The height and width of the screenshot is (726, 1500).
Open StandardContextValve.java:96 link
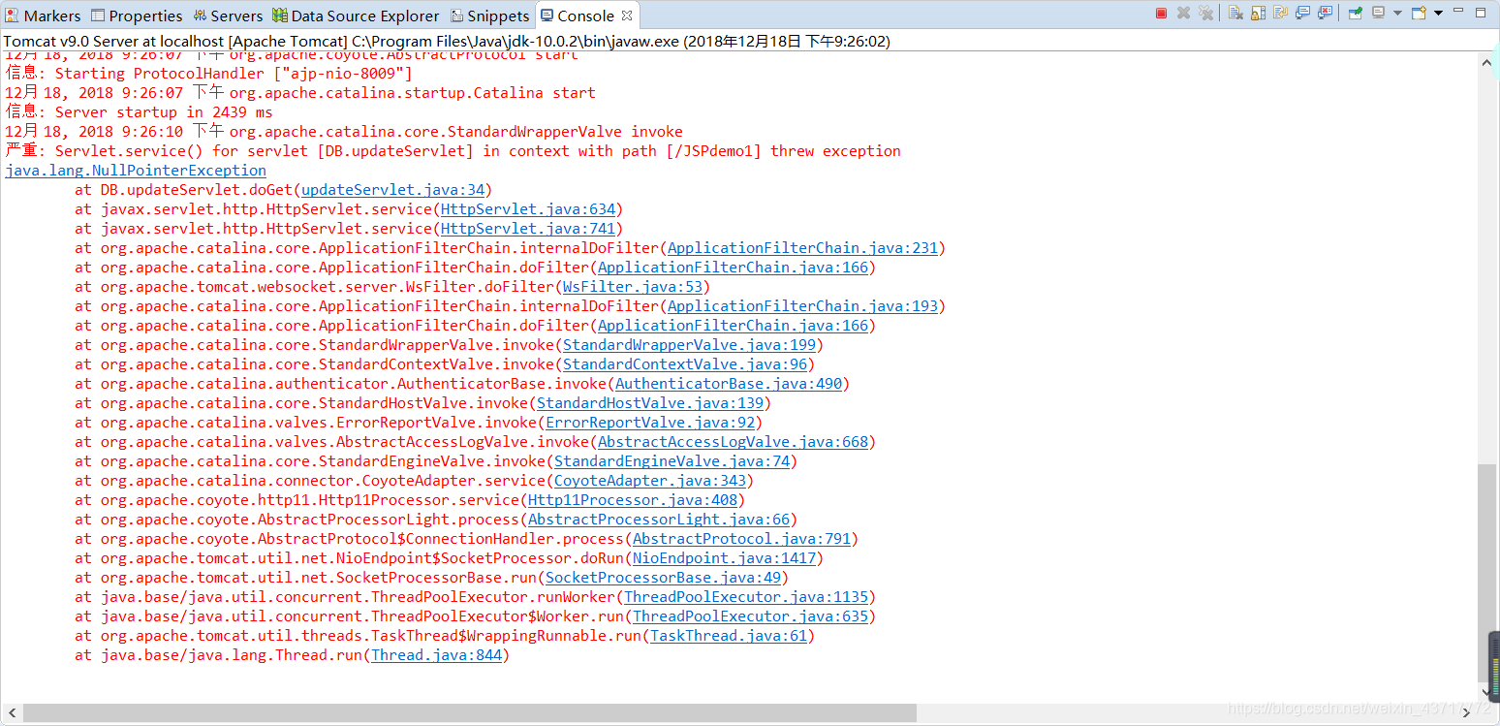[x=685, y=364]
